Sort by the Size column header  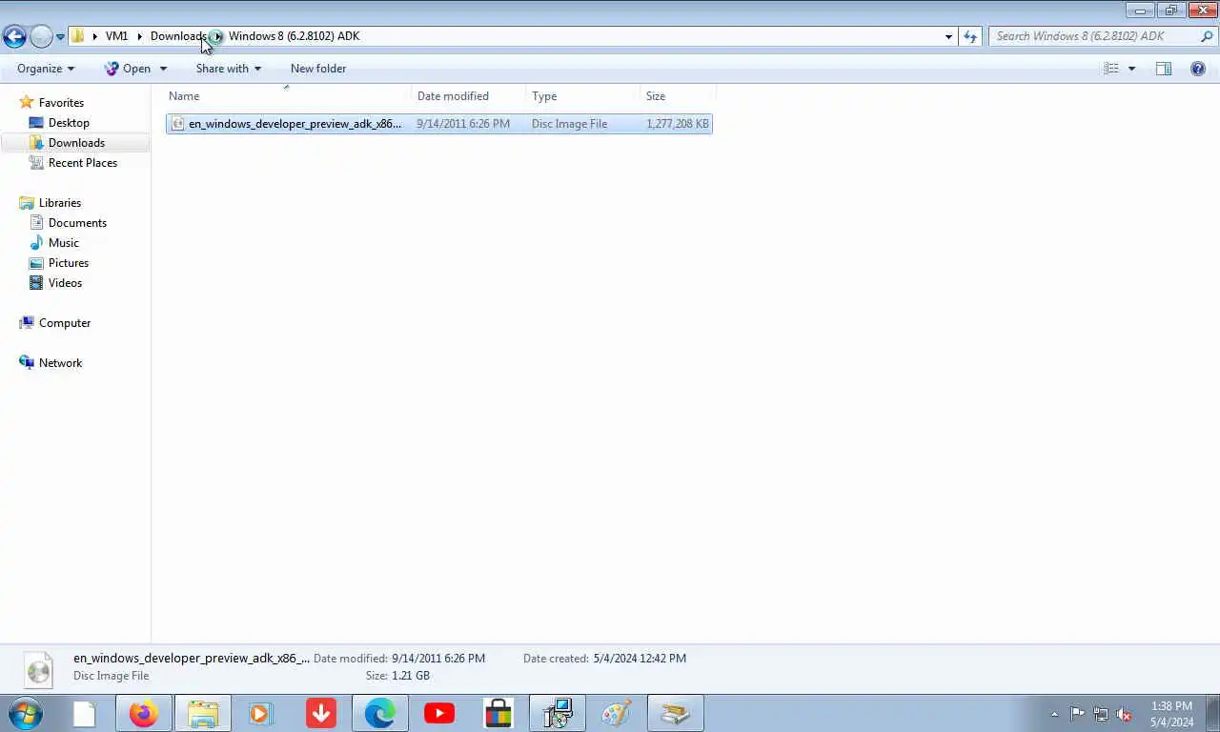click(x=678, y=96)
